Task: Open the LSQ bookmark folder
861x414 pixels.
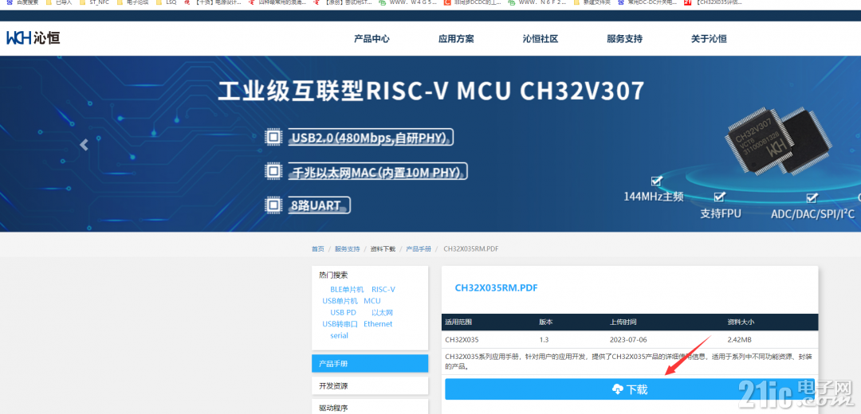Action: tap(167, 2)
